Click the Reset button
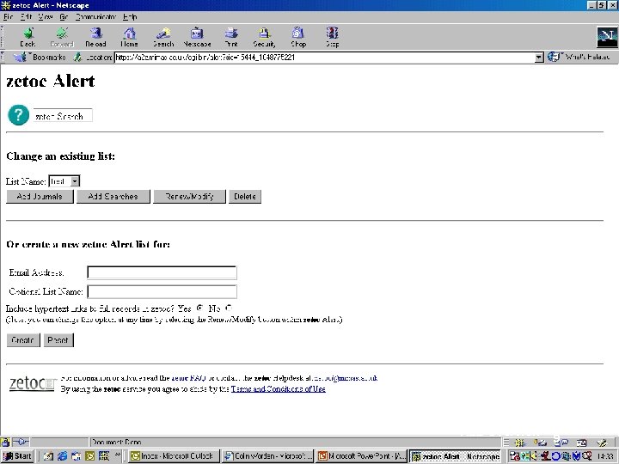Viewport: 619px width, 464px height. point(58,340)
